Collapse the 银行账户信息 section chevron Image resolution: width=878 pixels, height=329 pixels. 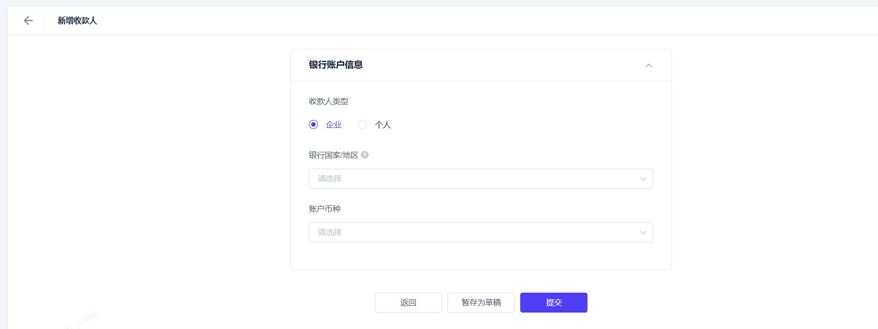pos(648,66)
